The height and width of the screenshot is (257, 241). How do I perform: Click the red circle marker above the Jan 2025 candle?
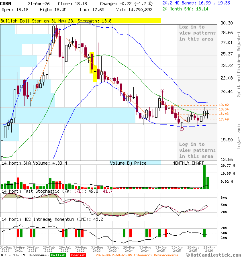(x=162, y=91)
